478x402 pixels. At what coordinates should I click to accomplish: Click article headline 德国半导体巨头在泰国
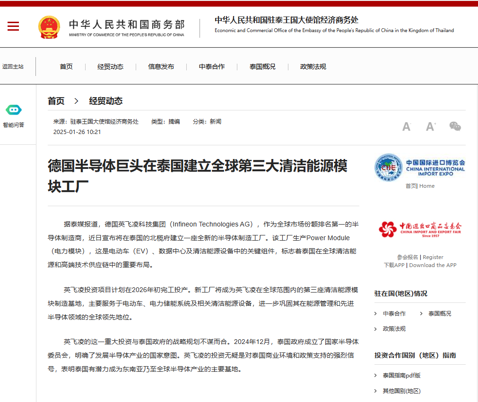tap(198, 176)
